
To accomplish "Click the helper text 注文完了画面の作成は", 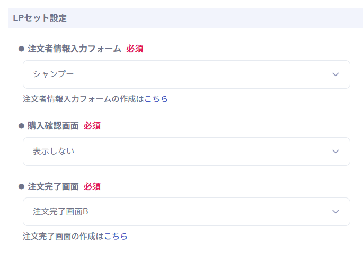I will click(63, 236).
